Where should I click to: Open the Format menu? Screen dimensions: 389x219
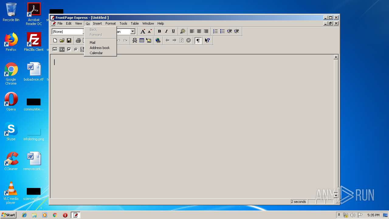click(111, 23)
